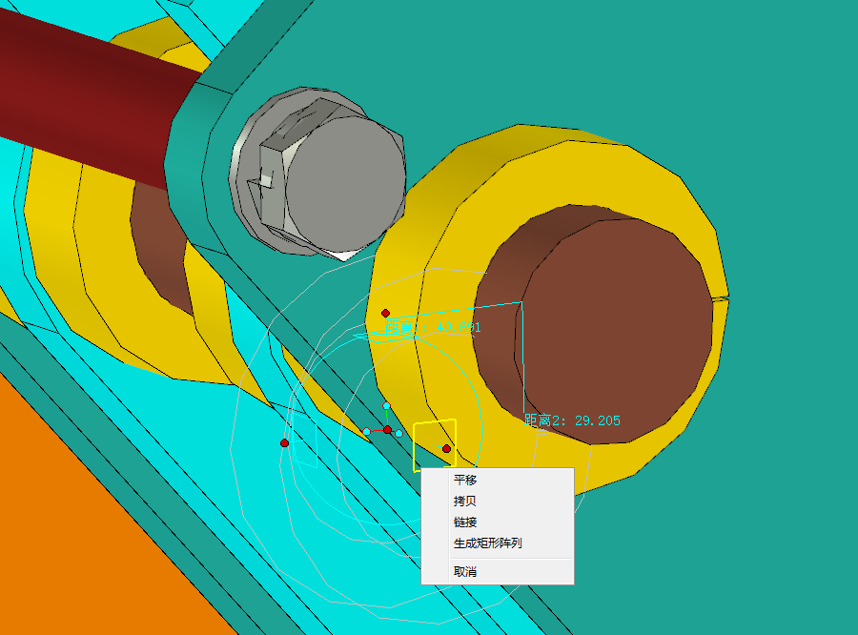Click the right cyan triad axis handle
The image size is (858, 635).
point(399,434)
